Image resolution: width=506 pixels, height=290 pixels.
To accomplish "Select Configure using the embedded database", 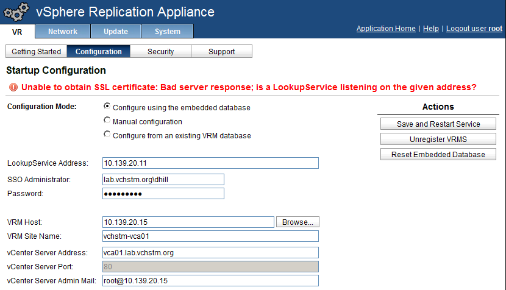I will [107, 106].
